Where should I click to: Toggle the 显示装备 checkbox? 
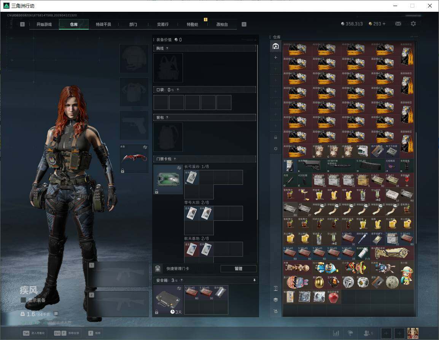[23, 300]
